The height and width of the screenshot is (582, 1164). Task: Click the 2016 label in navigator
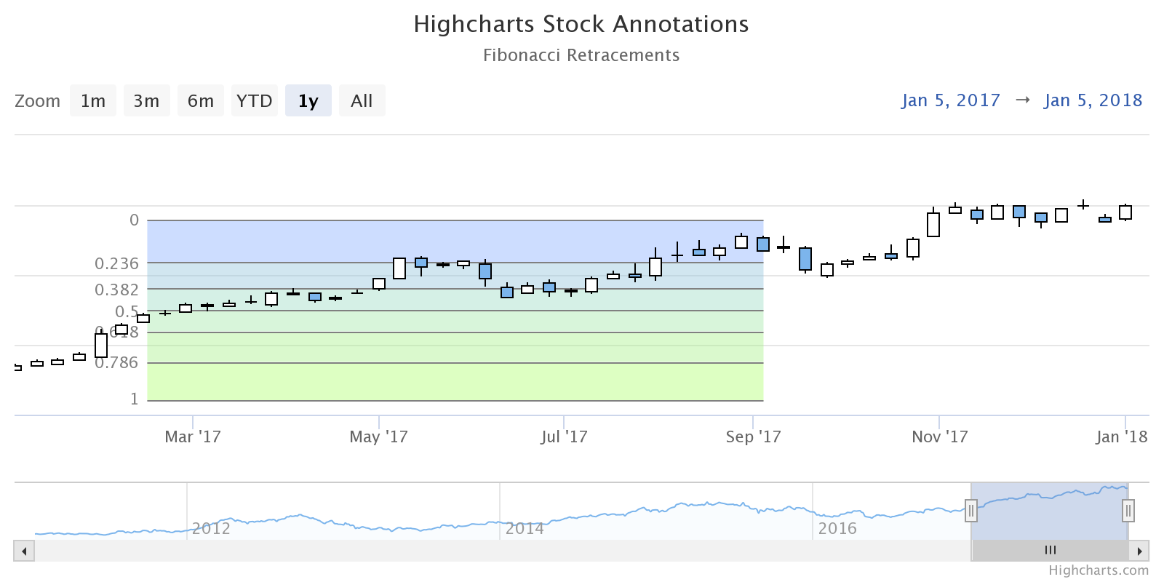click(x=837, y=528)
